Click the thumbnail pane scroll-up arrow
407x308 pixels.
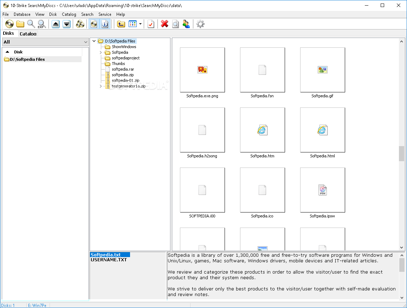[x=401, y=41]
